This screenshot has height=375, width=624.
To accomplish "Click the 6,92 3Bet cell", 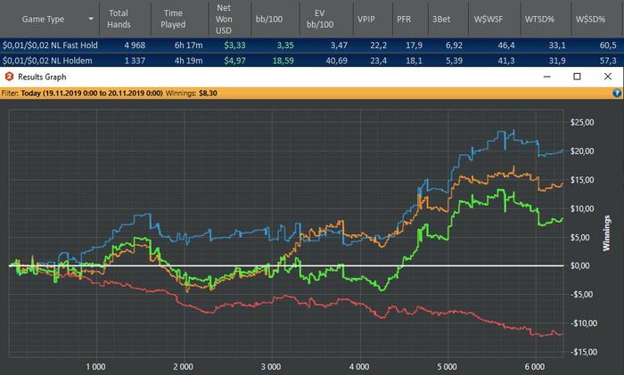I will 454,45.
